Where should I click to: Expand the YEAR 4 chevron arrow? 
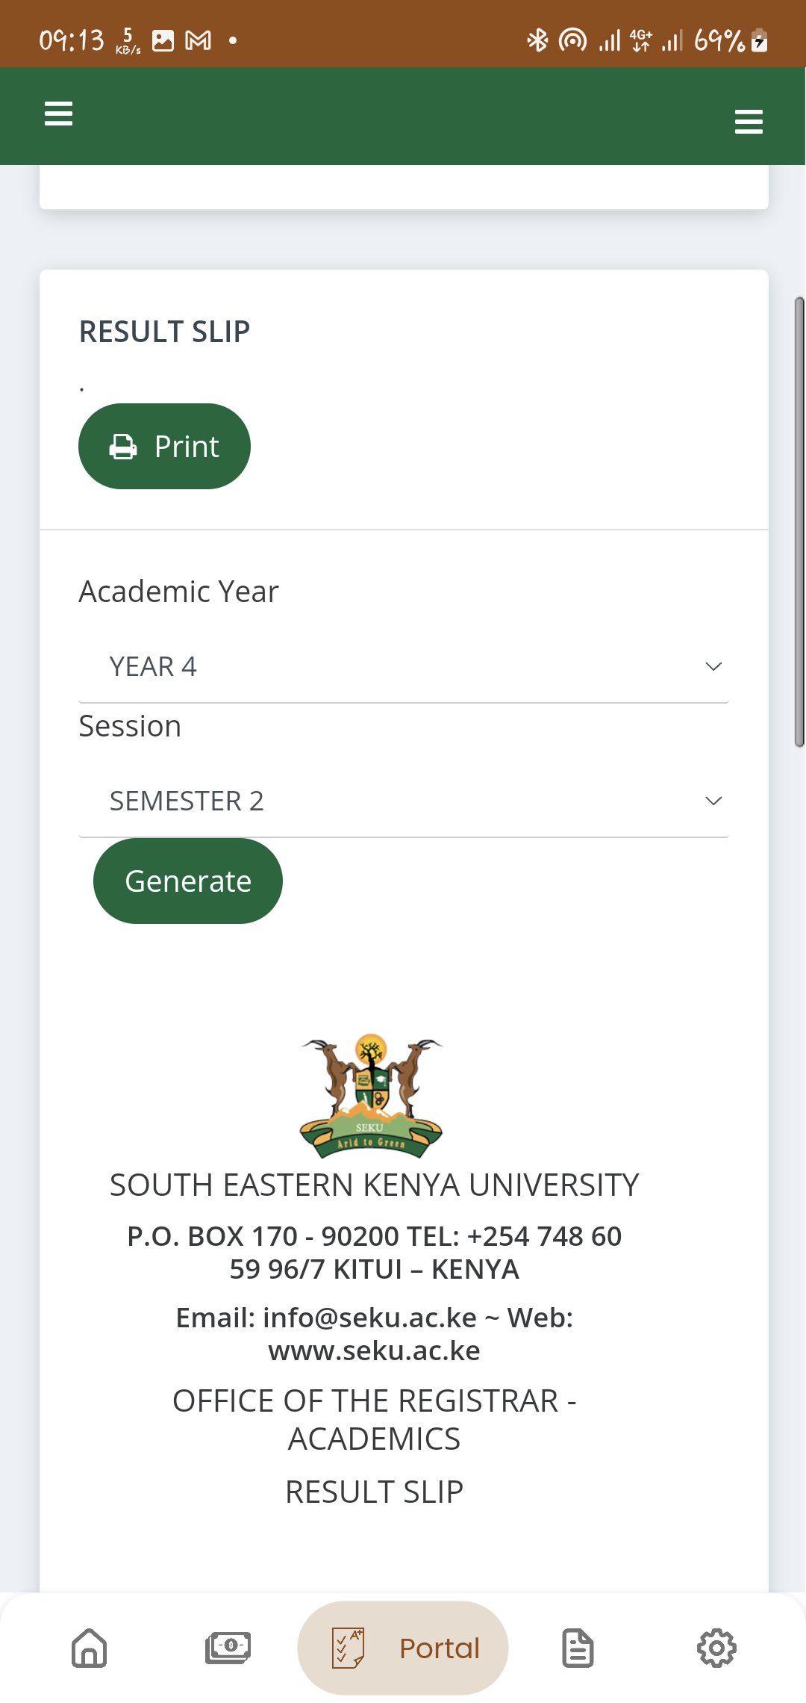tap(713, 666)
